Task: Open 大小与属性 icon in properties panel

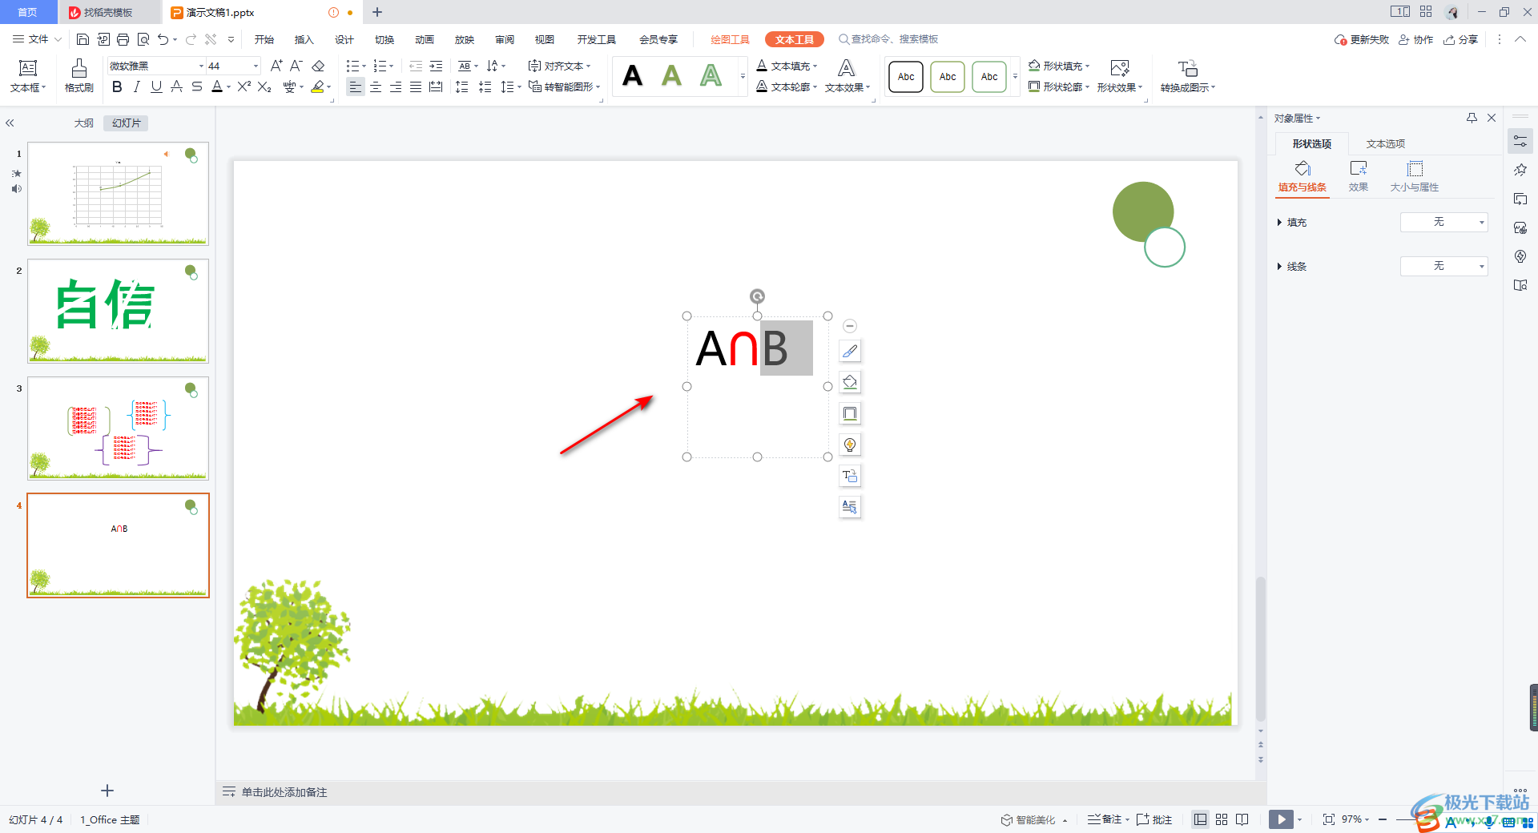Action: pos(1415,176)
